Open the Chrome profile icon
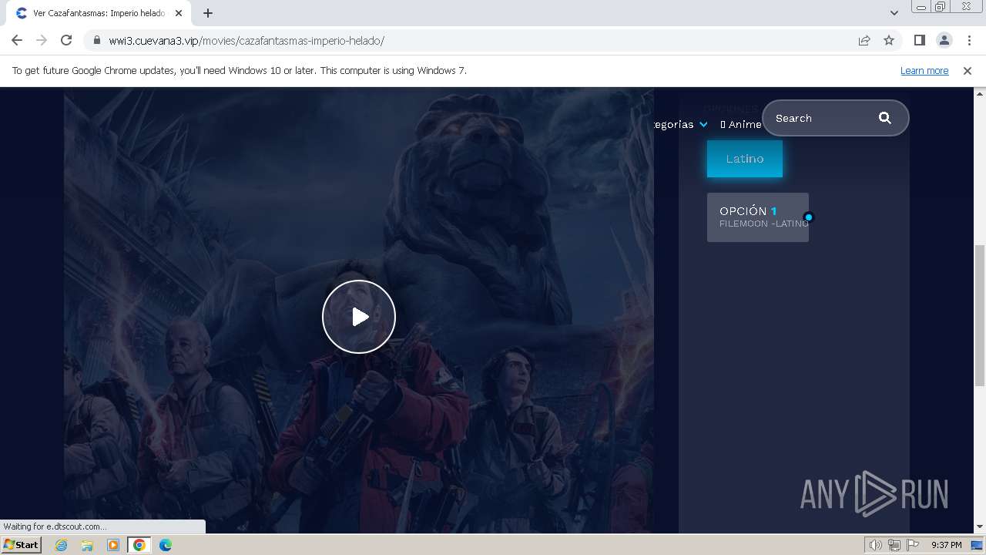Image resolution: width=986 pixels, height=555 pixels. pyautogui.click(x=944, y=40)
